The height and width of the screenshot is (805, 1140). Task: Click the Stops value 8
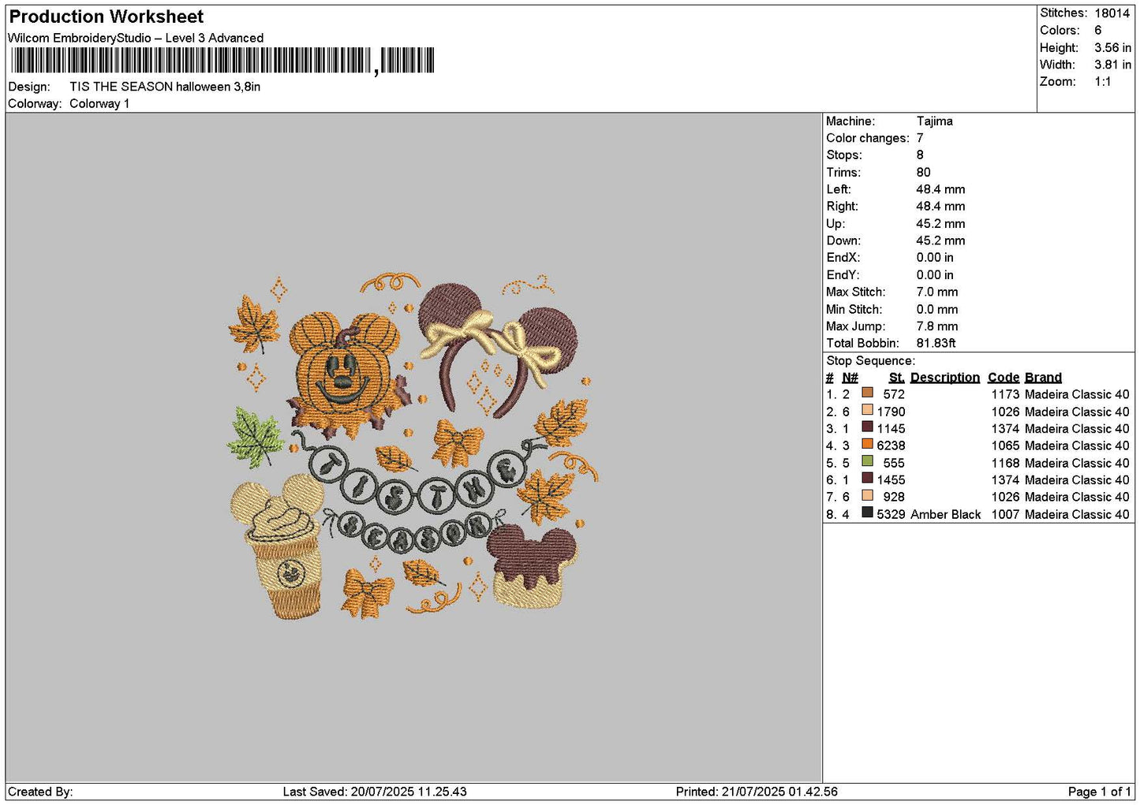920,155
